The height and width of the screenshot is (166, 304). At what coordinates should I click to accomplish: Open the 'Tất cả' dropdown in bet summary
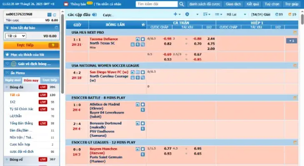(x=17, y=36)
